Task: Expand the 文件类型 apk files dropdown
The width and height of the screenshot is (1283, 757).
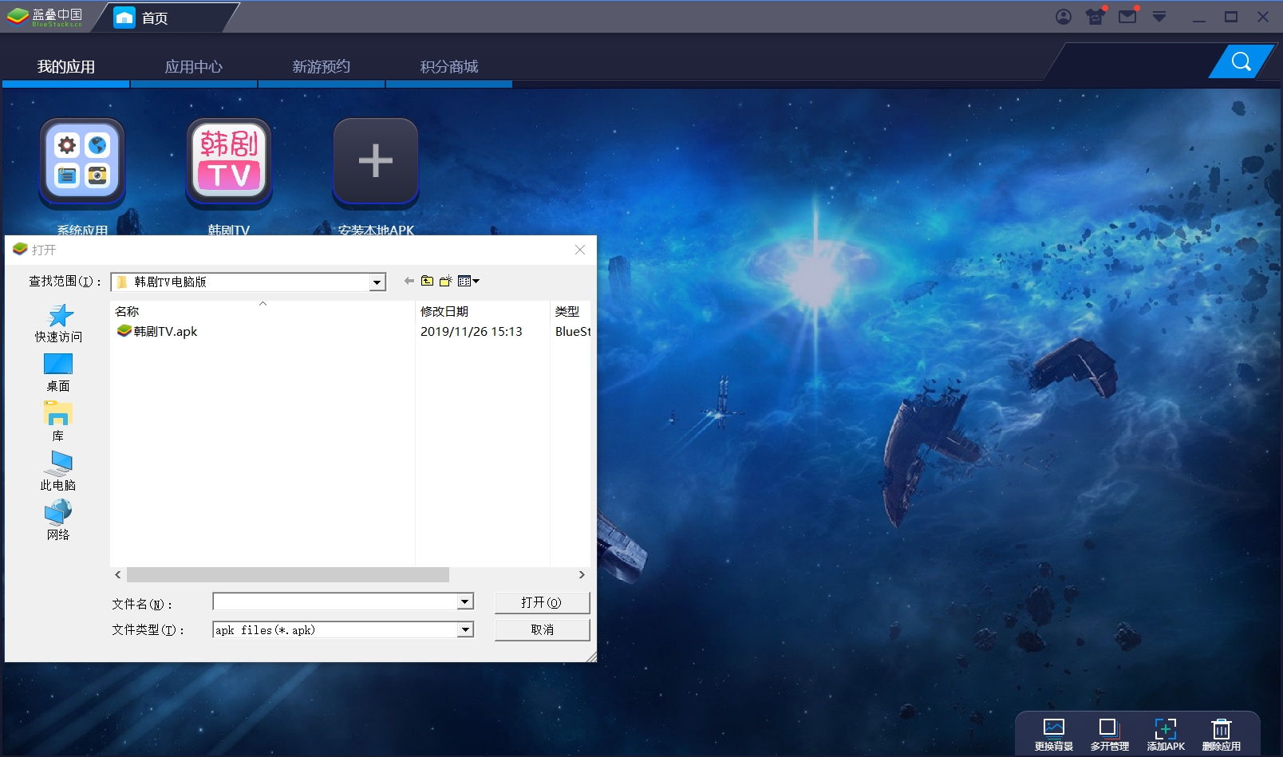Action: (x=465, y=630)
